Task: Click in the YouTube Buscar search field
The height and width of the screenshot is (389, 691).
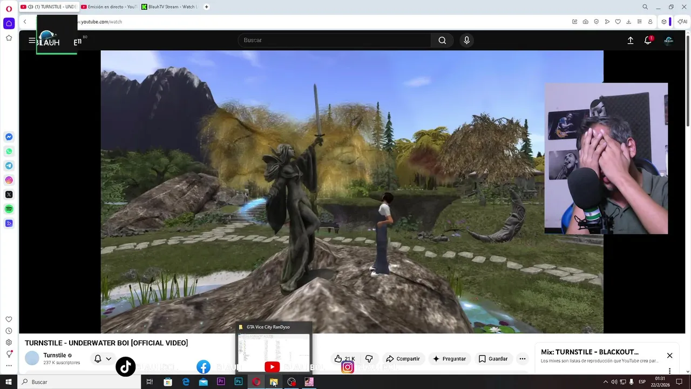Action: [335, 40]
